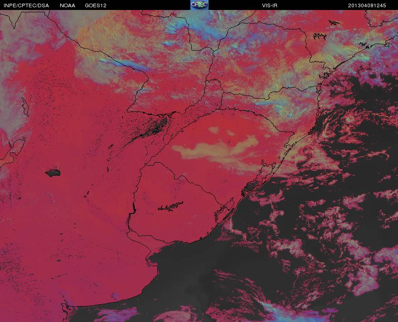Select the INPE/CPTEC/DSA header label
Screen dimensions: 398x322
point(26,5)
